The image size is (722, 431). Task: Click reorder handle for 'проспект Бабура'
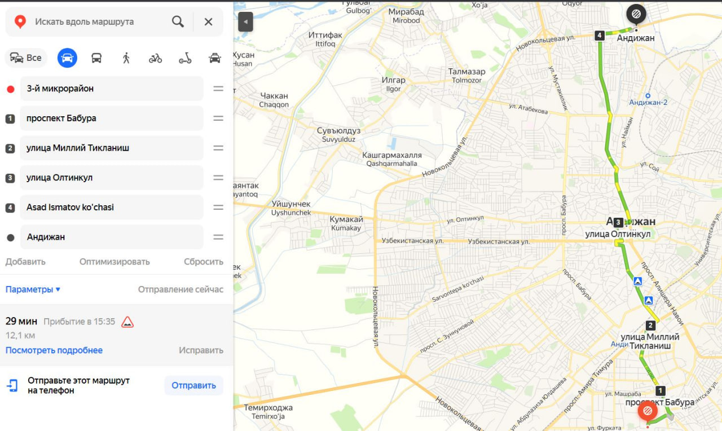[218, 118]
